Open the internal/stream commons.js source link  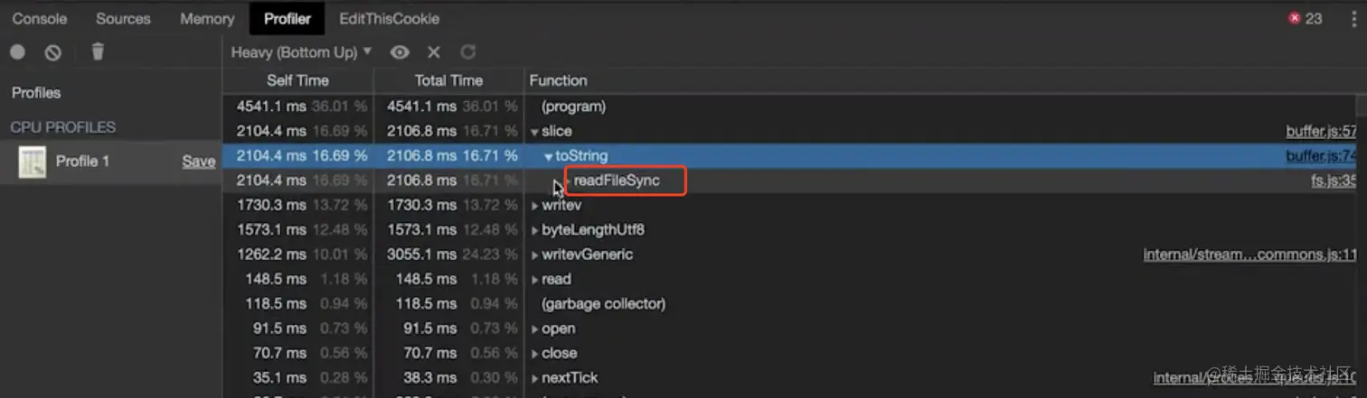1249,255
